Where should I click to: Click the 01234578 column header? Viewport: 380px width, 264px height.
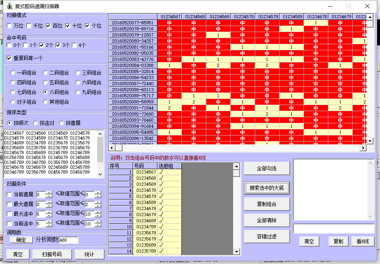242,17
